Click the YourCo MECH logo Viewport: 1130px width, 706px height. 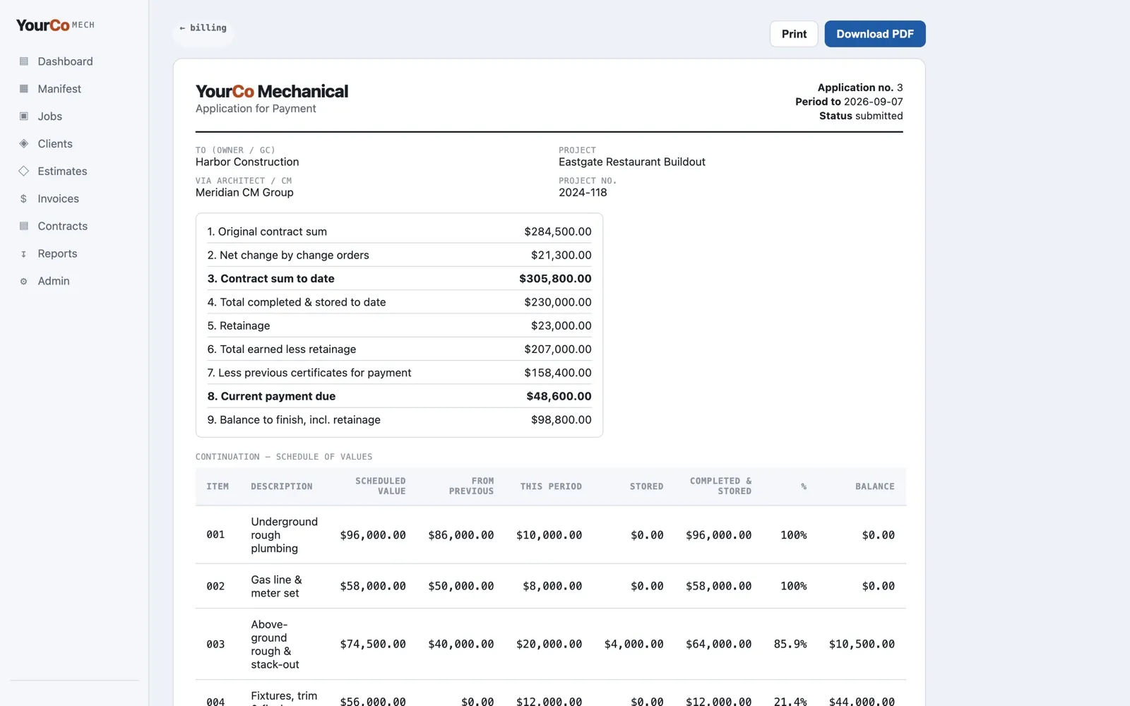pyautogui.click(x=55, y=25)
